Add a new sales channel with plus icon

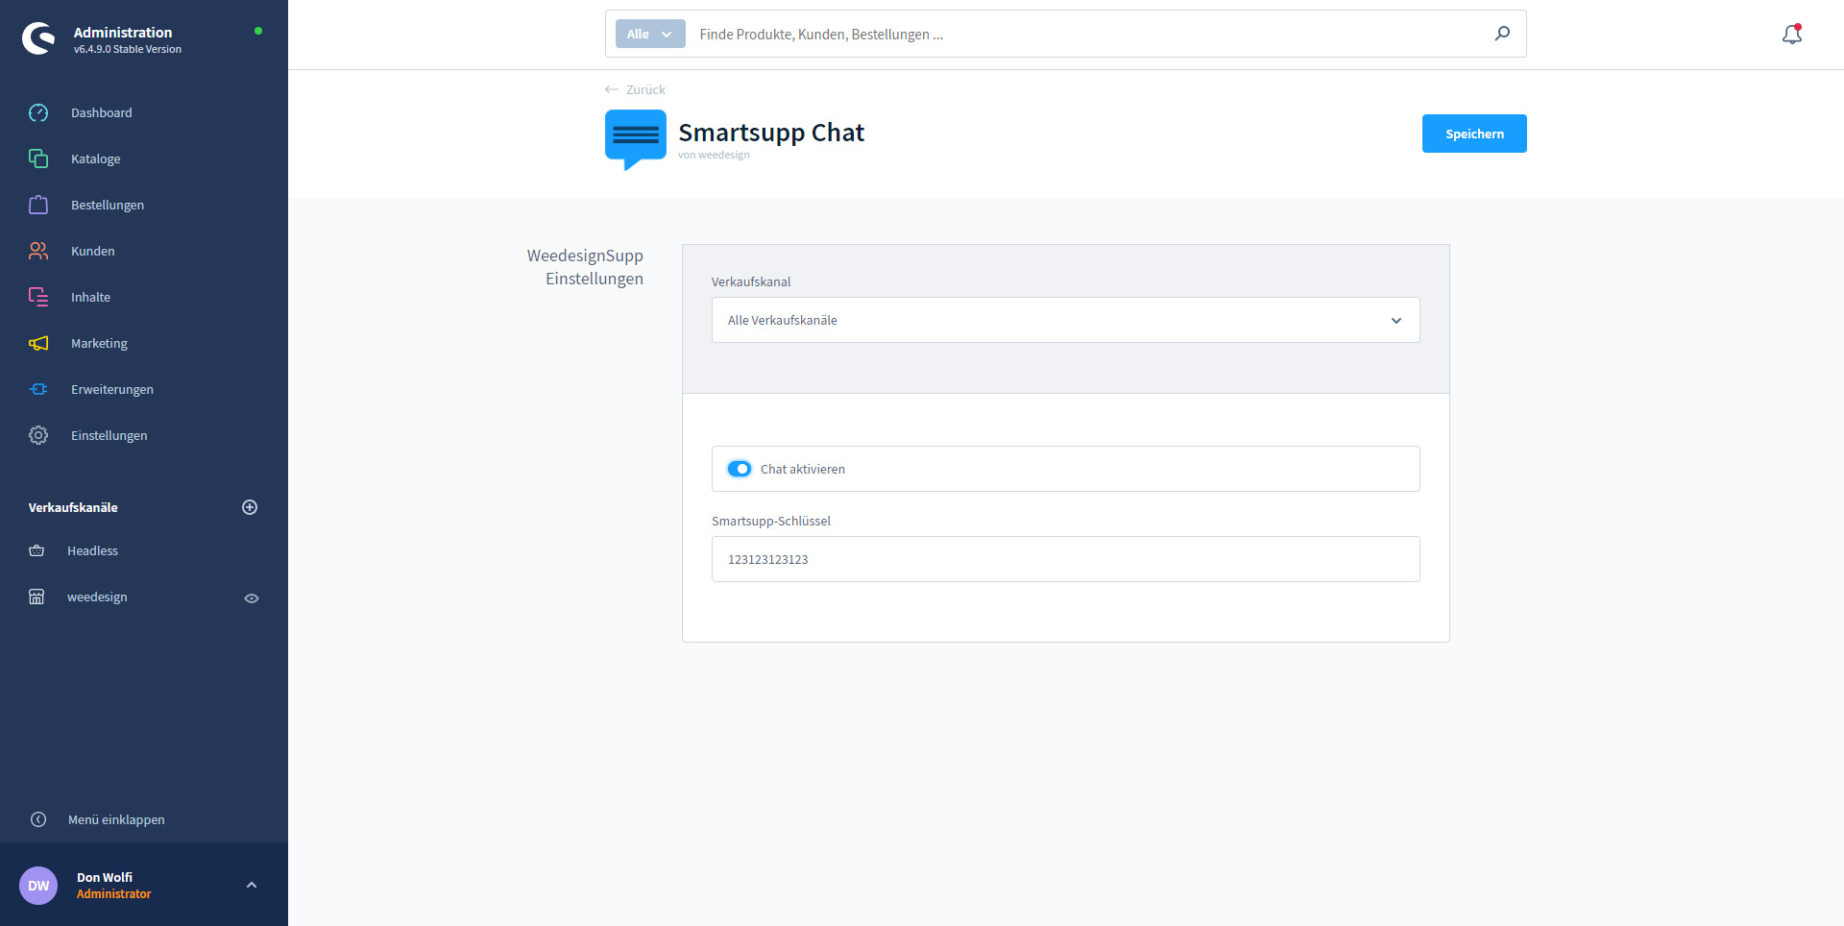point(250,507)
